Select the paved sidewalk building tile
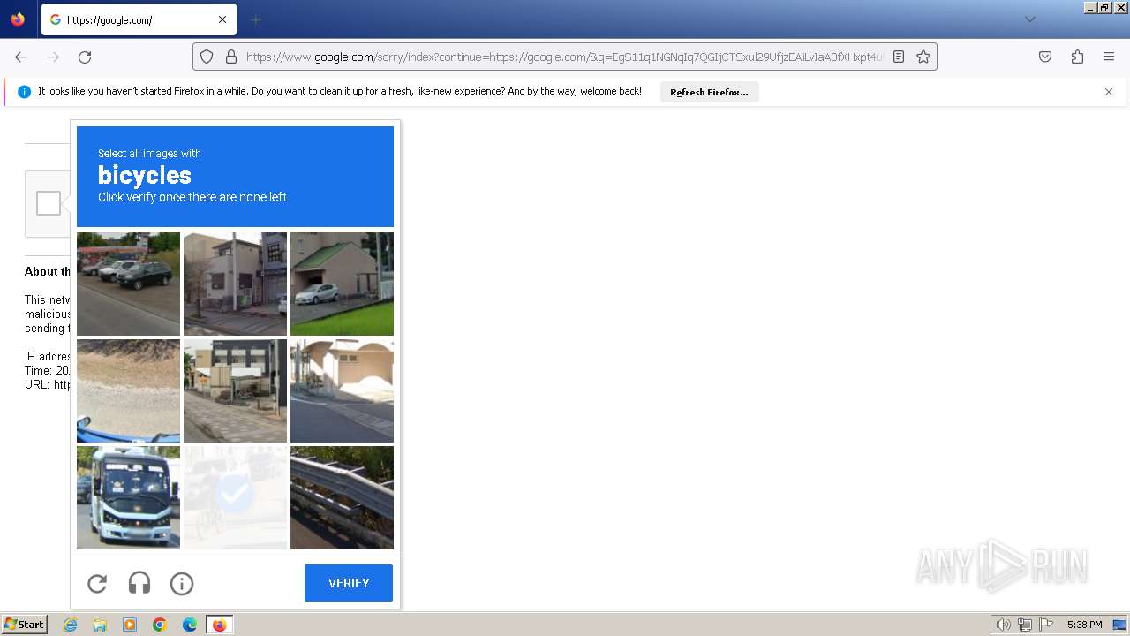1130x636 pixels. pos(235,390)
